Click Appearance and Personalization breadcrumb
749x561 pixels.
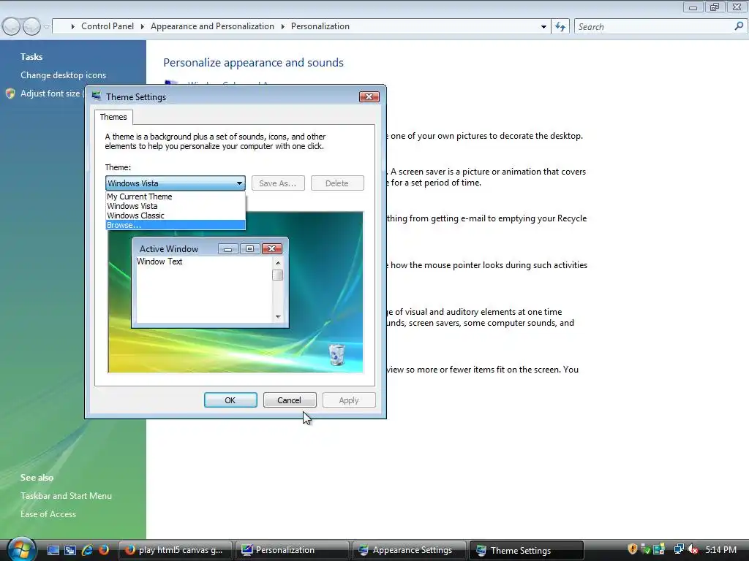point(213,26)
